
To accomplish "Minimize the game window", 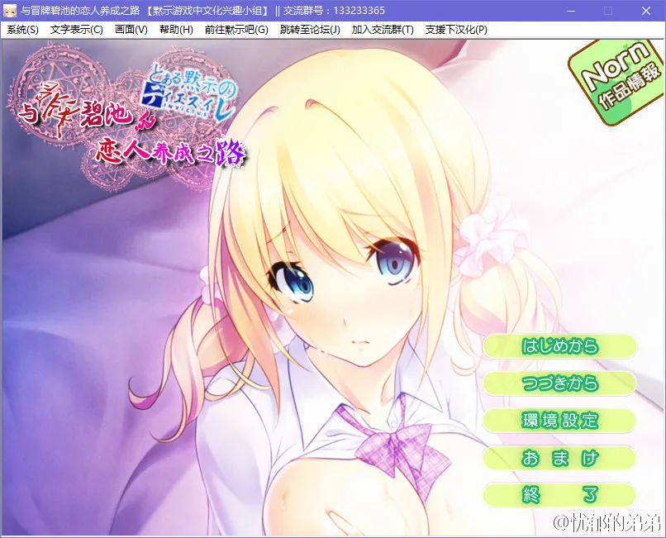I will point(569,11).
